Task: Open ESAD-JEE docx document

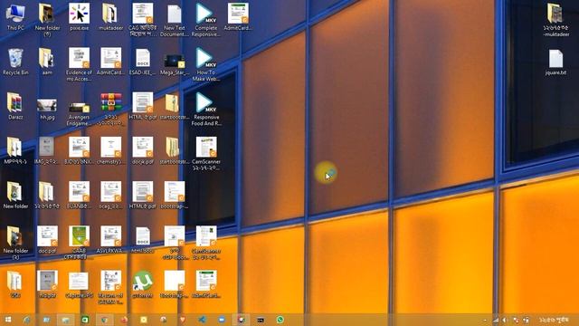Action: point(143,62)
